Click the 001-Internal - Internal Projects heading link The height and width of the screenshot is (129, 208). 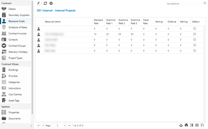(56, 10)
